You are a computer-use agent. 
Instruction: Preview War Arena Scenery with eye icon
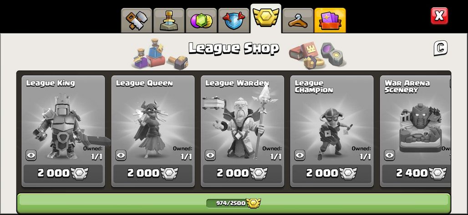[x=390, y=155]
